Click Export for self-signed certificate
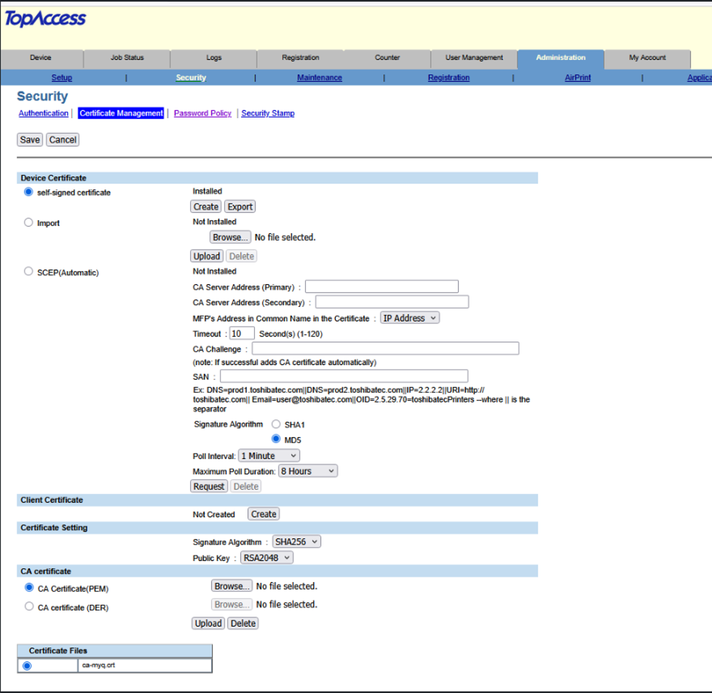This screenshot has width=712, height=693. point(240,206)
